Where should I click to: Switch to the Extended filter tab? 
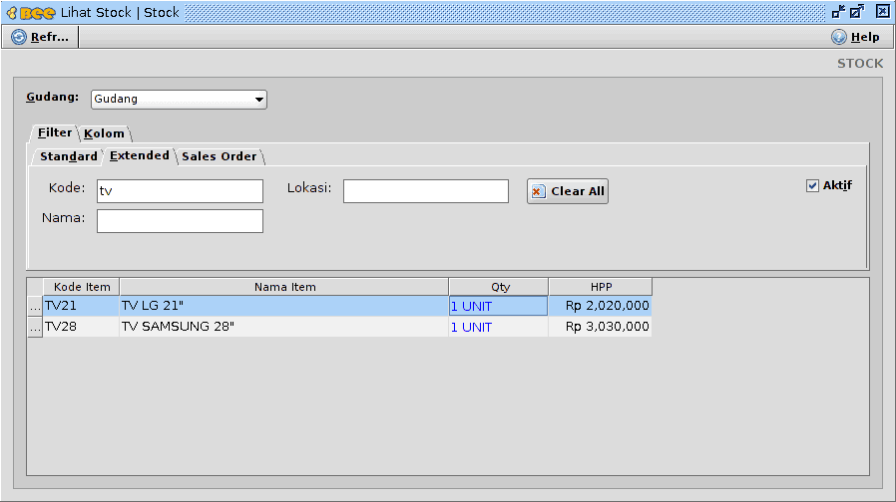[x=139, y=156]
